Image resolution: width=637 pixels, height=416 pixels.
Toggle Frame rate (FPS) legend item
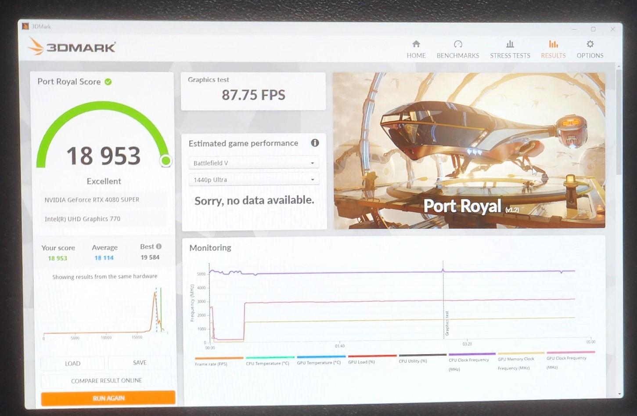tap(218, 362)
